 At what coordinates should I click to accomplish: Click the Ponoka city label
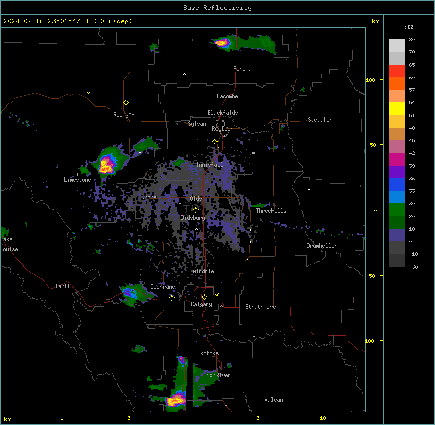click(242, 69)
